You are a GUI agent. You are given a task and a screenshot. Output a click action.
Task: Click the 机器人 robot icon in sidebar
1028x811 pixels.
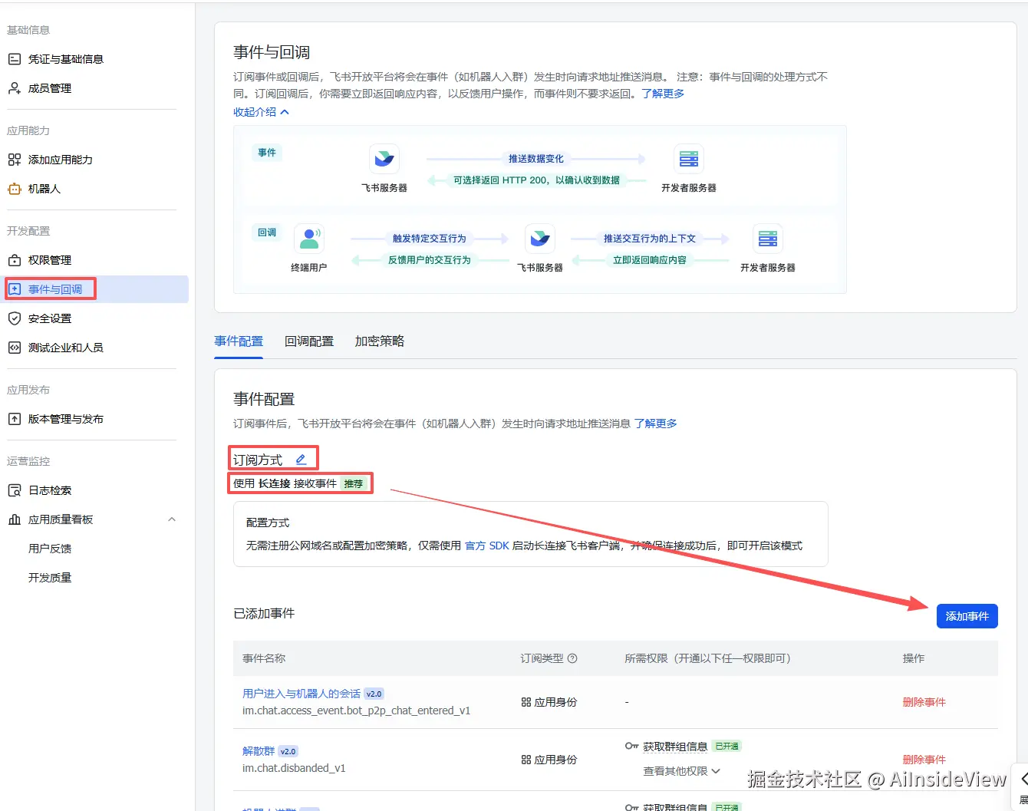pos(15,189)
